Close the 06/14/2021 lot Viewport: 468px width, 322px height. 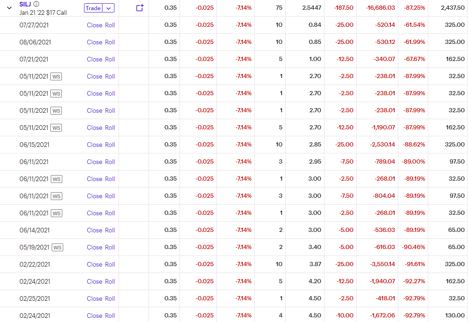click(x=94, y=230)
